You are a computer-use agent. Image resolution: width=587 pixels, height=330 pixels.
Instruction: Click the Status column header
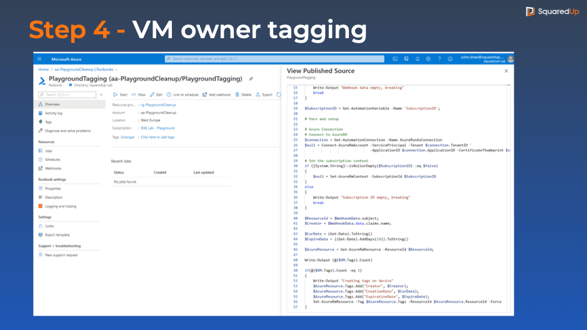point(119,172)
